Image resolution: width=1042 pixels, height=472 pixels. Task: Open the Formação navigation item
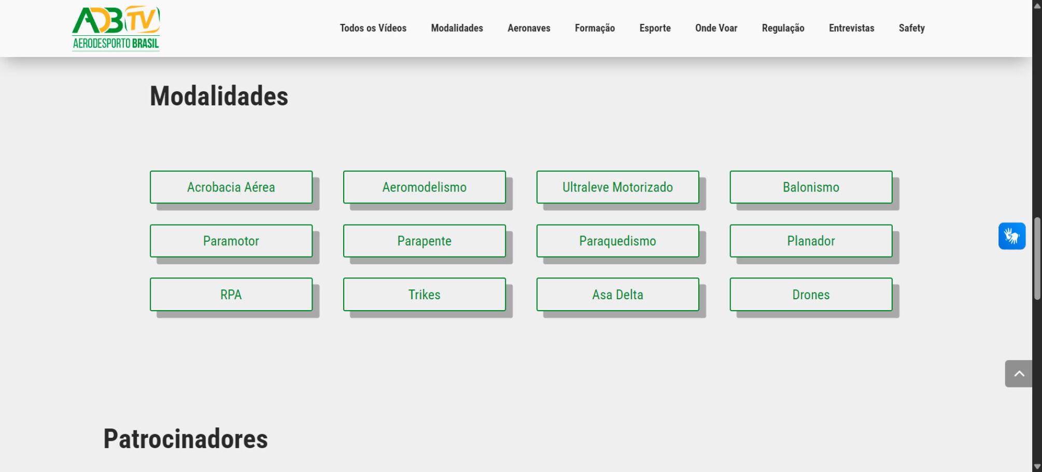click(595, 28)
